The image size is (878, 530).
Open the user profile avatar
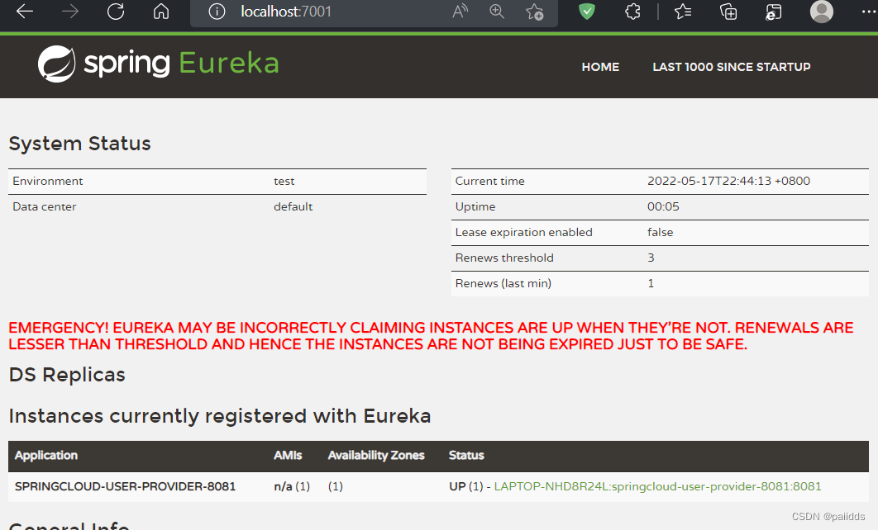click(822, 12)
